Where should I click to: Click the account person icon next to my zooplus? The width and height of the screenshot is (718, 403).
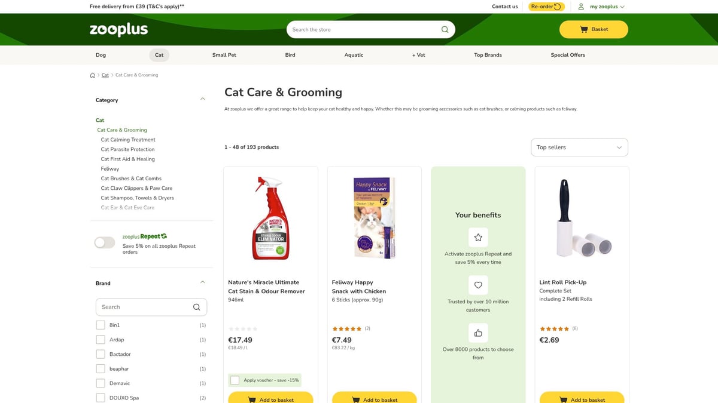[x=580, y=7]
